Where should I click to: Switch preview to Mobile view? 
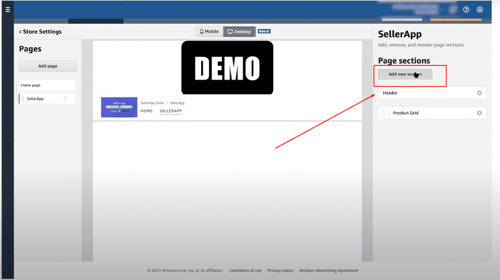[x=209, y=32]
